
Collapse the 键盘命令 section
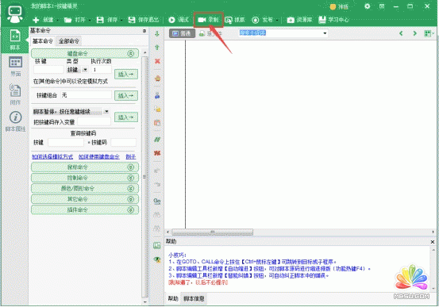click(130, 53)
